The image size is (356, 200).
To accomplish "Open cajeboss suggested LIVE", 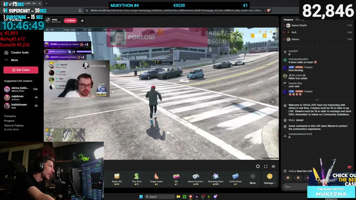I will click(x=21, y=97).
